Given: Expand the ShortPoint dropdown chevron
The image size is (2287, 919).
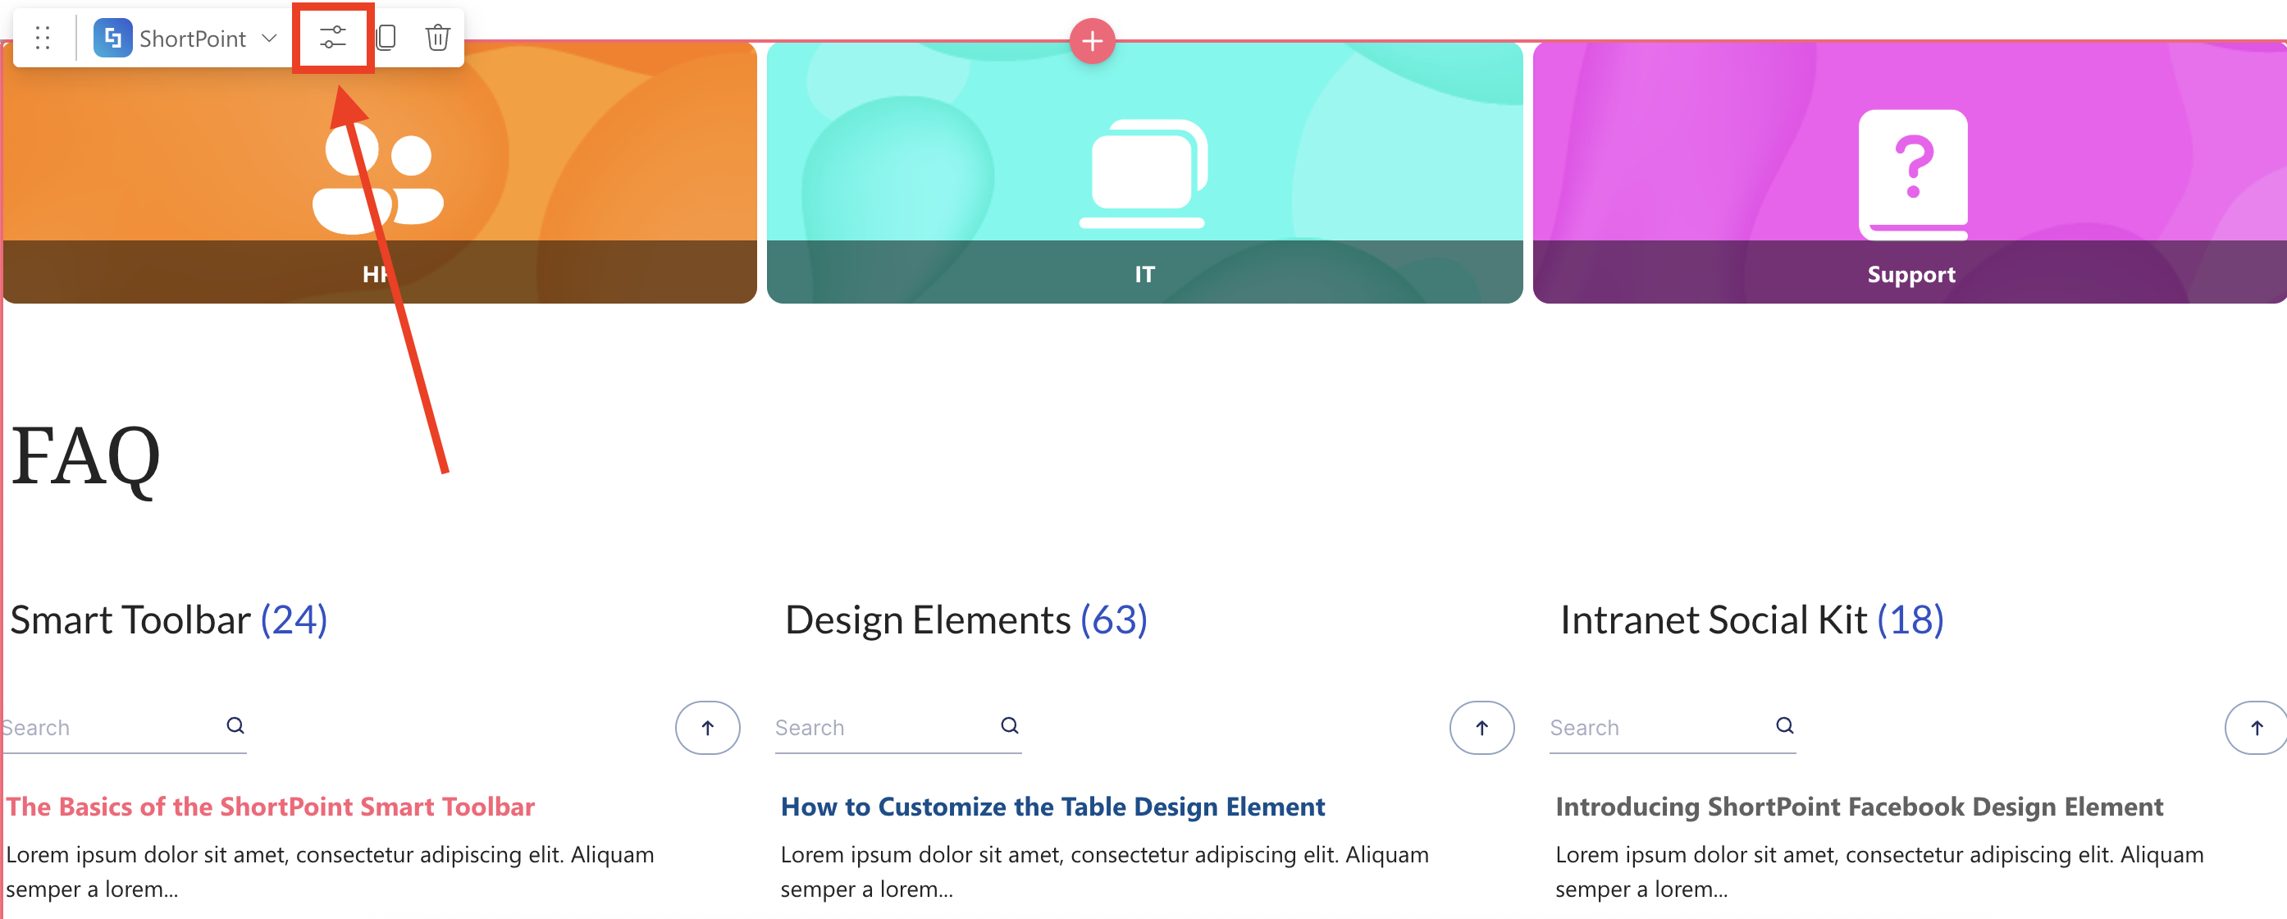Looking at the screenshot, I should (270, 39).
